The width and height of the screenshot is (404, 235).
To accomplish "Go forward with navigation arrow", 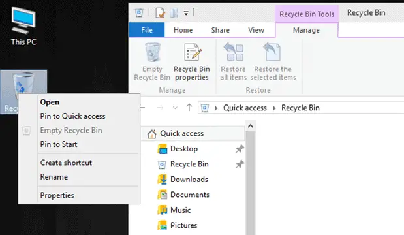I will click(160, 108).
